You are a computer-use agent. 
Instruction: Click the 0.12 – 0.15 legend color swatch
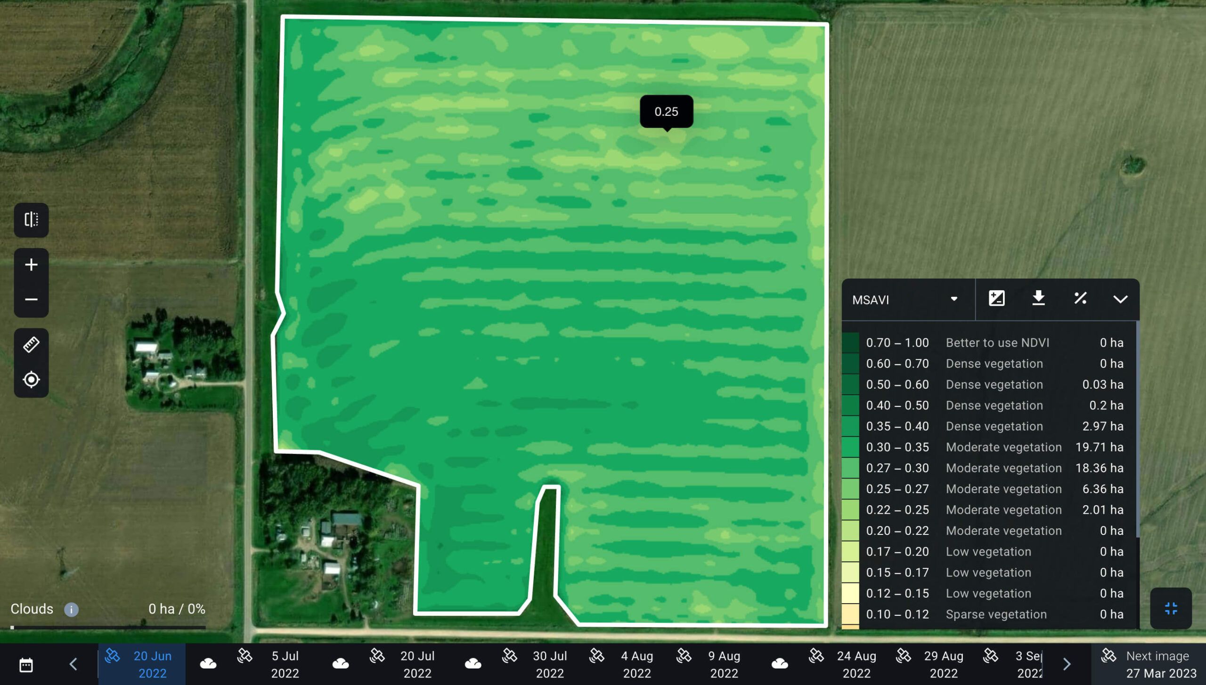pyautogui.click(x=851, y=594)
